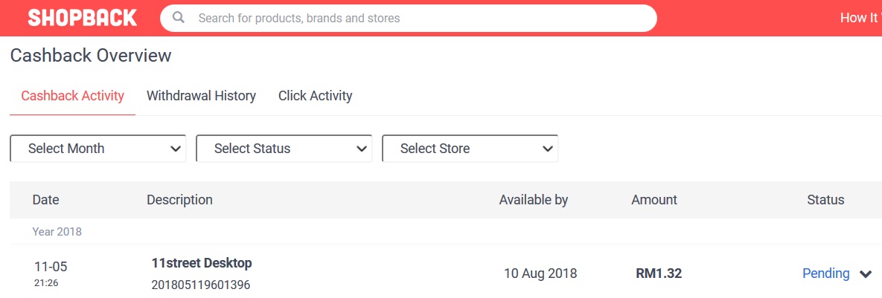
Task: Expand the Select Status dropdown
Action: [x=284, y=149]
